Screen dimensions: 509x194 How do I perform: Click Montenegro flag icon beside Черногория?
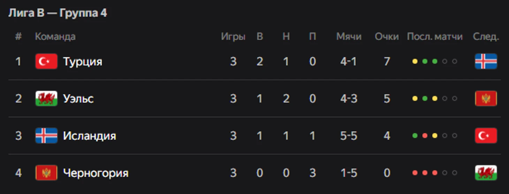coord(46,173)
